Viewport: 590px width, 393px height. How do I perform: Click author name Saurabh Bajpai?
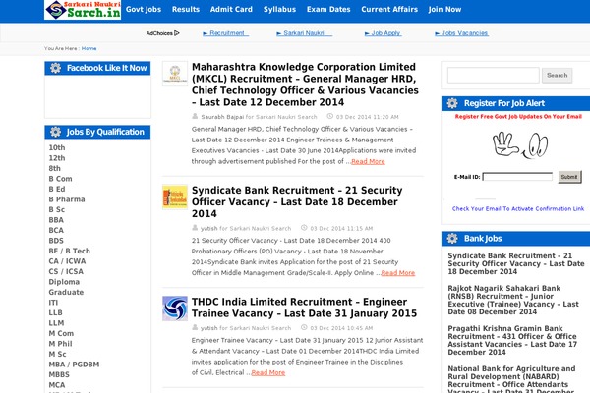[222, 117]
